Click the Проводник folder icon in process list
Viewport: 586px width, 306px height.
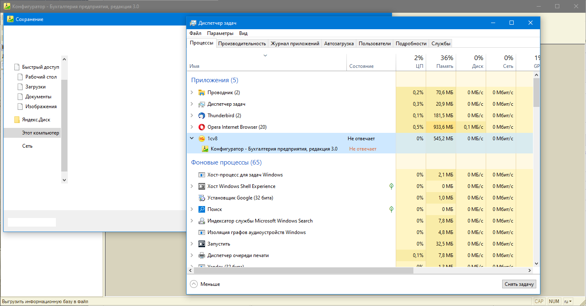click(201, 93)
